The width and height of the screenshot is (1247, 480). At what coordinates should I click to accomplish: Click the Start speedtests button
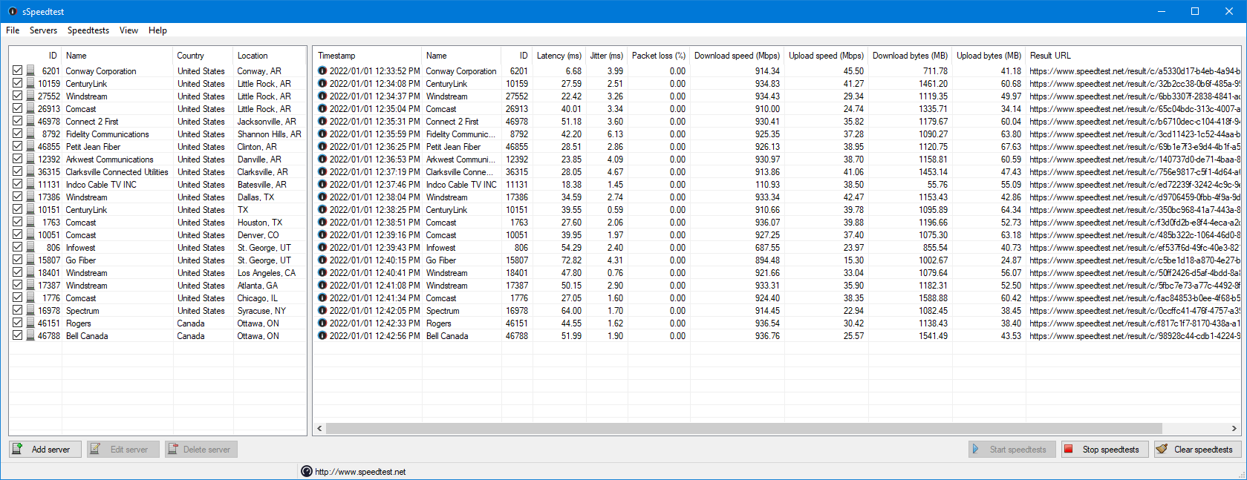coord(1012,450)
